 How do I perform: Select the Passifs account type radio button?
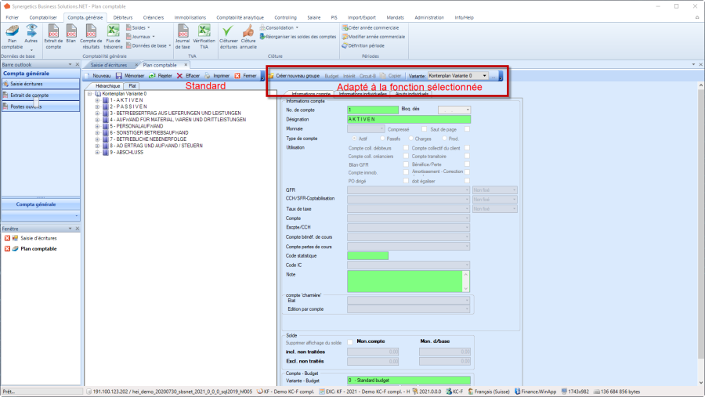coord(384,138)
